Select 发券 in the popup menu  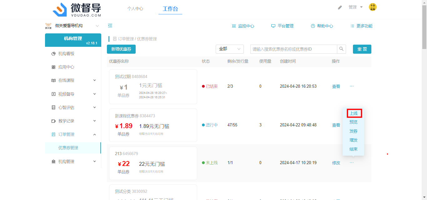(354, 131)
